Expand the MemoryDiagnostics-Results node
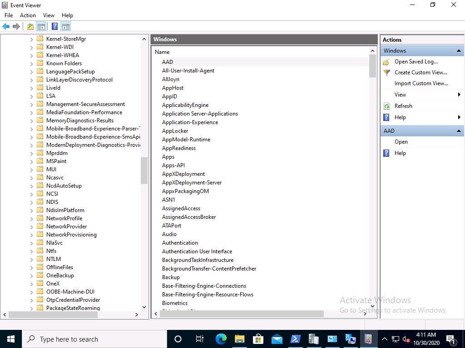The height and width of the screenshot is (348, 465). point(31,121)
